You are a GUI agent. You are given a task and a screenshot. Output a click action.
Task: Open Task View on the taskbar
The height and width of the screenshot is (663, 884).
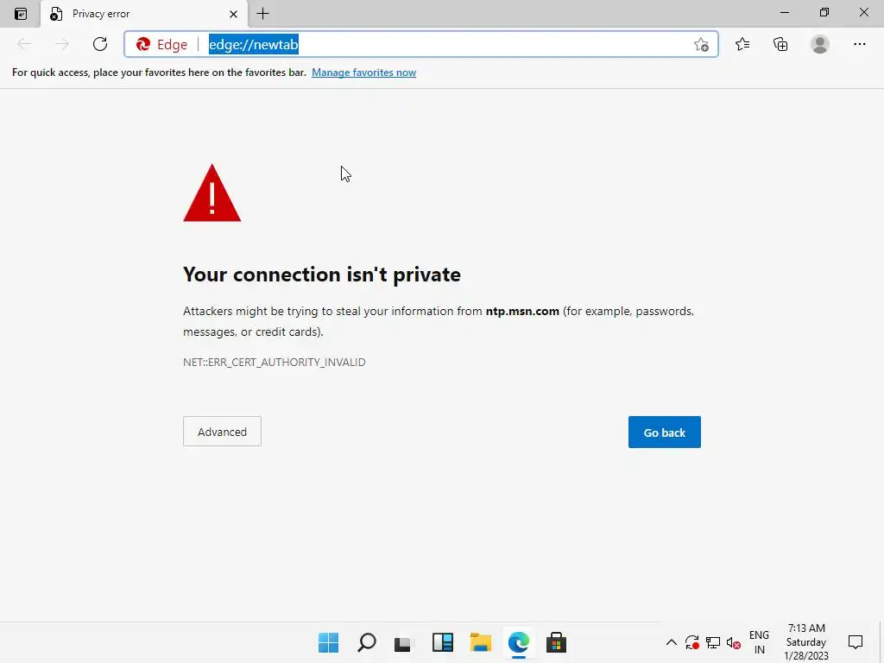tap(402, 642)
